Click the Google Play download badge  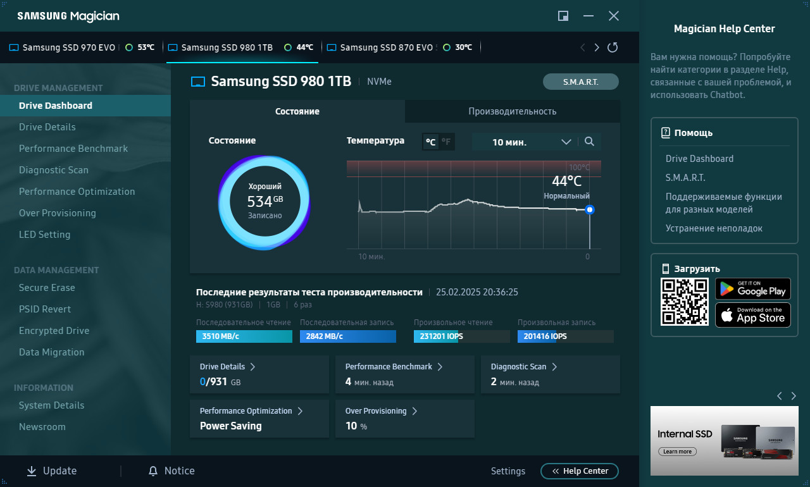click(753, 289)
